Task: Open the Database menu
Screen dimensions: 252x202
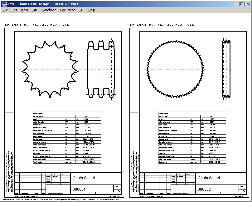Action: click(49, 10)
